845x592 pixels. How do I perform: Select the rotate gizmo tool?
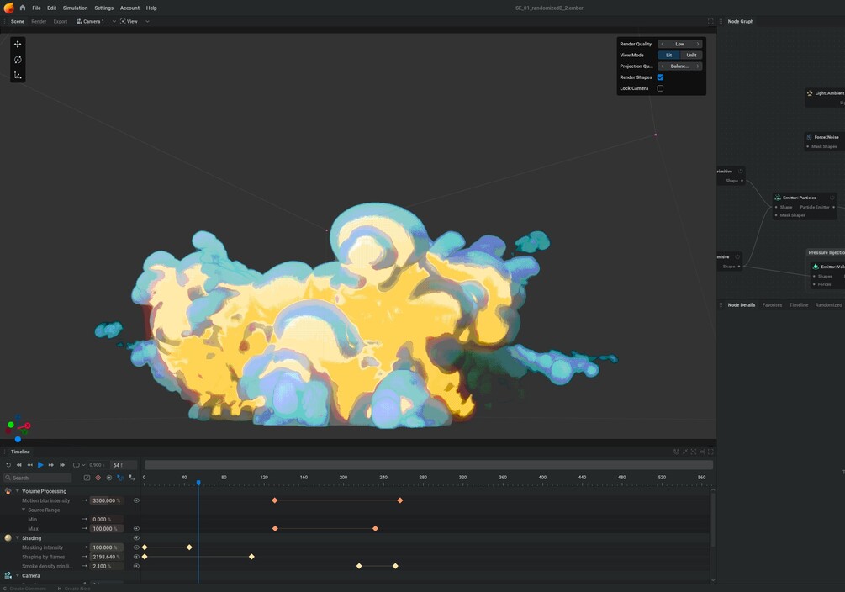pos(18,60)
